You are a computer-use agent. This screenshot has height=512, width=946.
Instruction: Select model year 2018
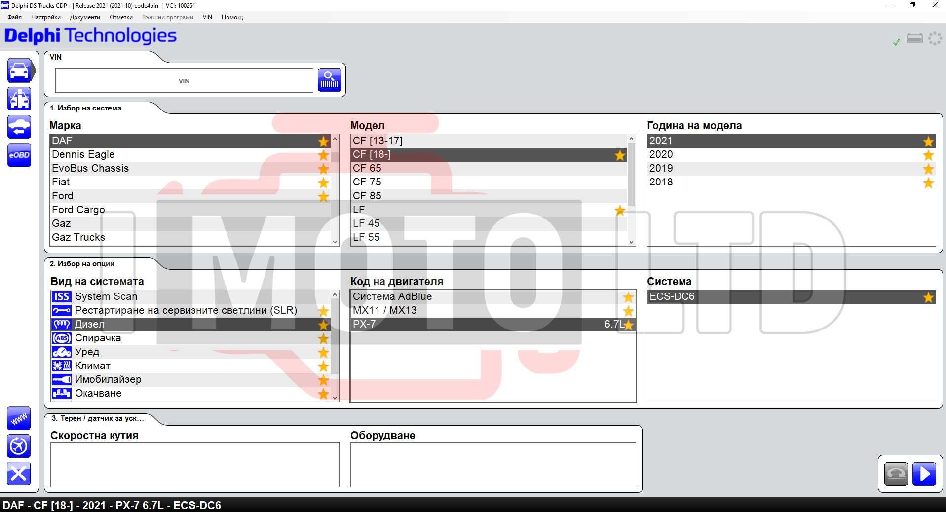[791, 182]
